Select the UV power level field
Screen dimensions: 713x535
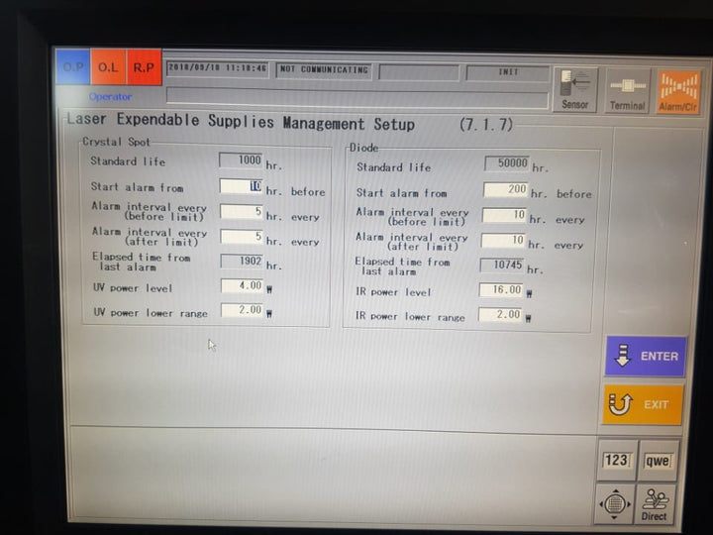tap(241, 285)
